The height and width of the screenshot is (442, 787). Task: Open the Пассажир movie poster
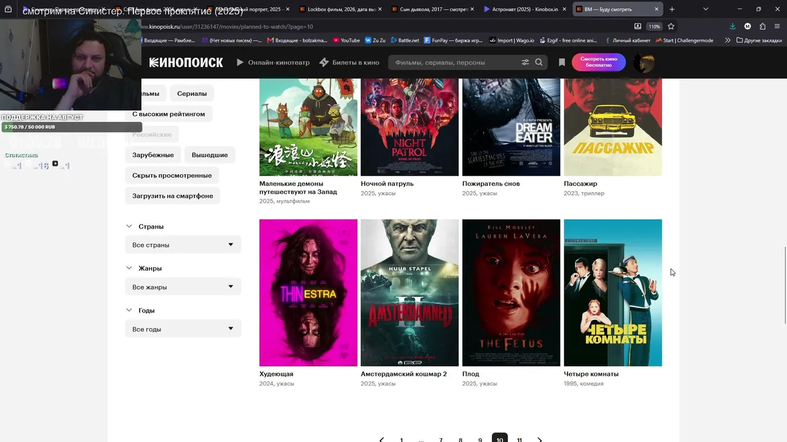613,127
